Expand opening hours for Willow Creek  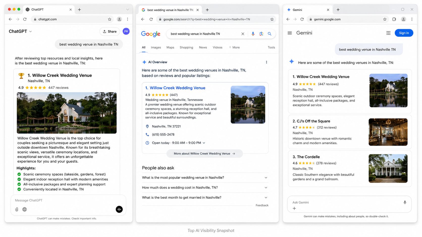(204, 143)
